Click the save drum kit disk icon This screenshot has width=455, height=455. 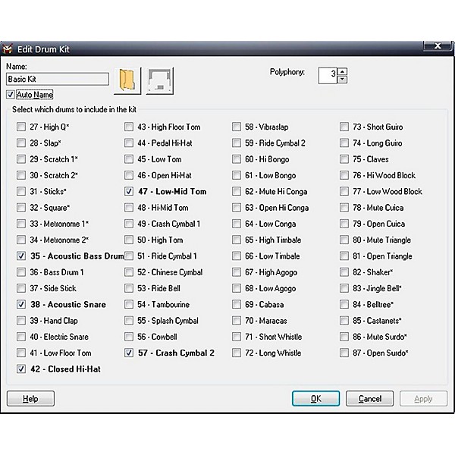tap(160, 81)
